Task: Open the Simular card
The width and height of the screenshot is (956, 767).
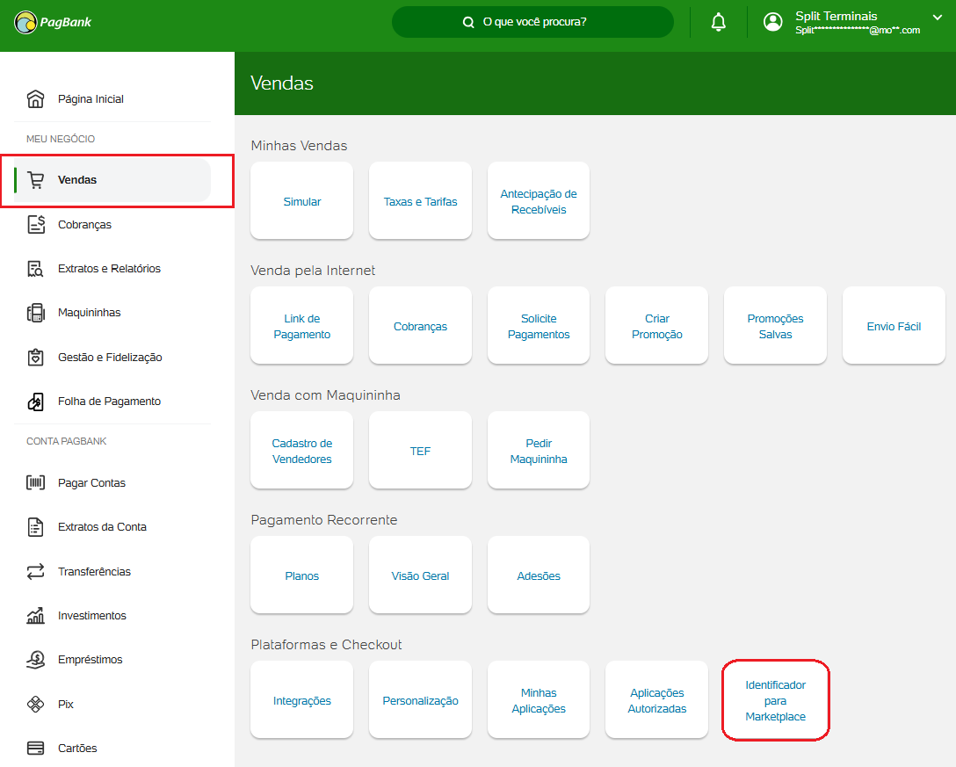Action: pos(301,201)
